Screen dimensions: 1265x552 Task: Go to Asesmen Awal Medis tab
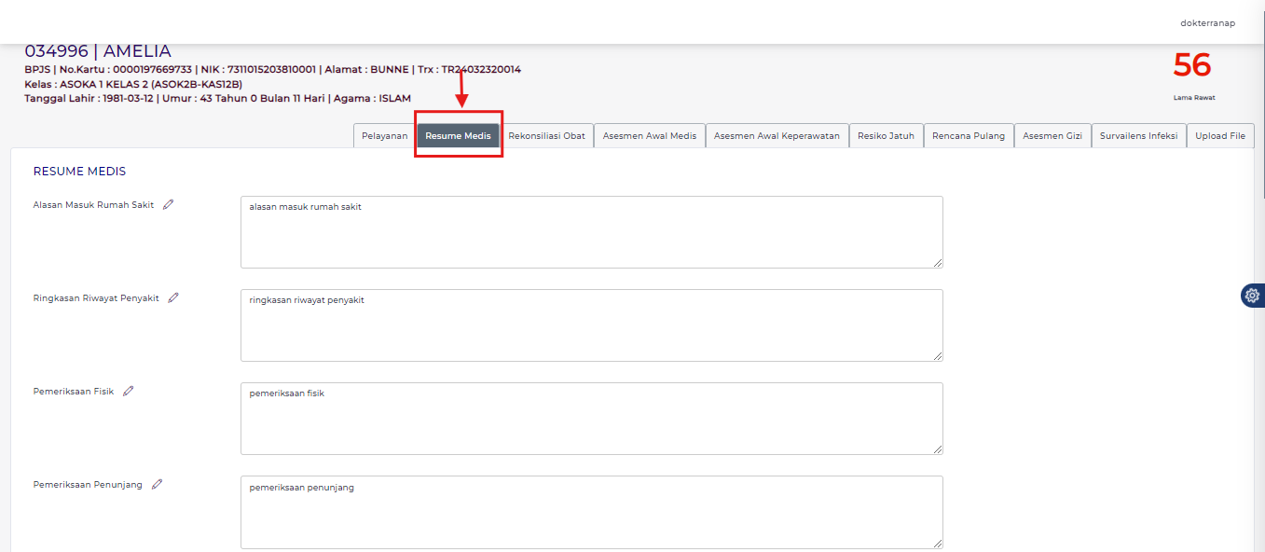[649, 136]
